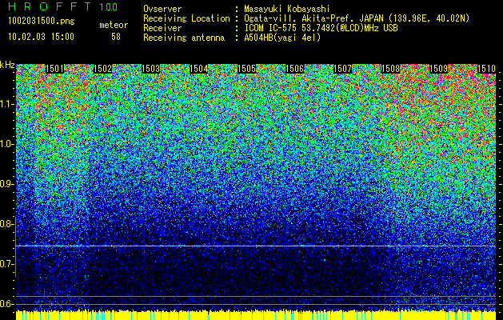Click the date 10.02.03 15:00
Image resolution: width=503 pixels, height=320 pixels.
click(x=41, y=37)
